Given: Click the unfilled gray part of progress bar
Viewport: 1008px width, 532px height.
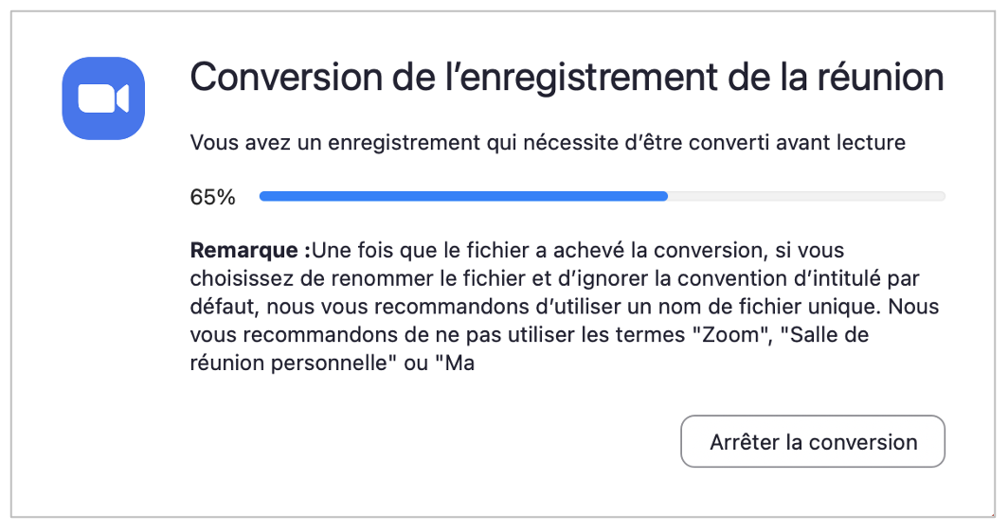Looking at the screenshot, I should coord(805,197).
